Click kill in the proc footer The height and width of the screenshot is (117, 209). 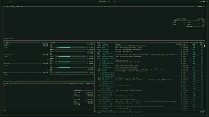[x=121, y=112]
